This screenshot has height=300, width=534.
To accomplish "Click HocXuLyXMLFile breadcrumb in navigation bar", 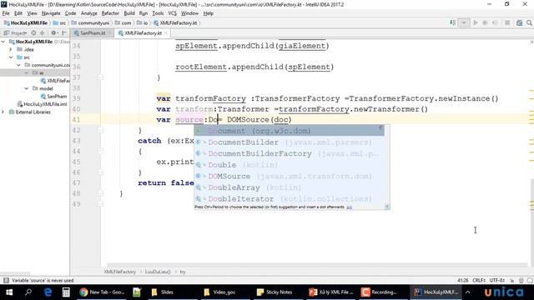I will pos(26,22).
